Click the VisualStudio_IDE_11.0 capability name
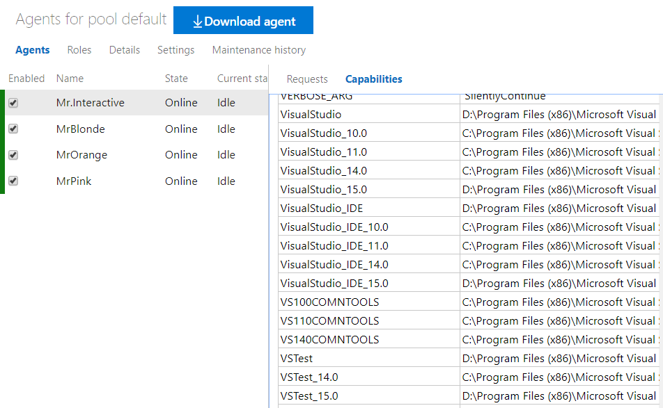 334,246
